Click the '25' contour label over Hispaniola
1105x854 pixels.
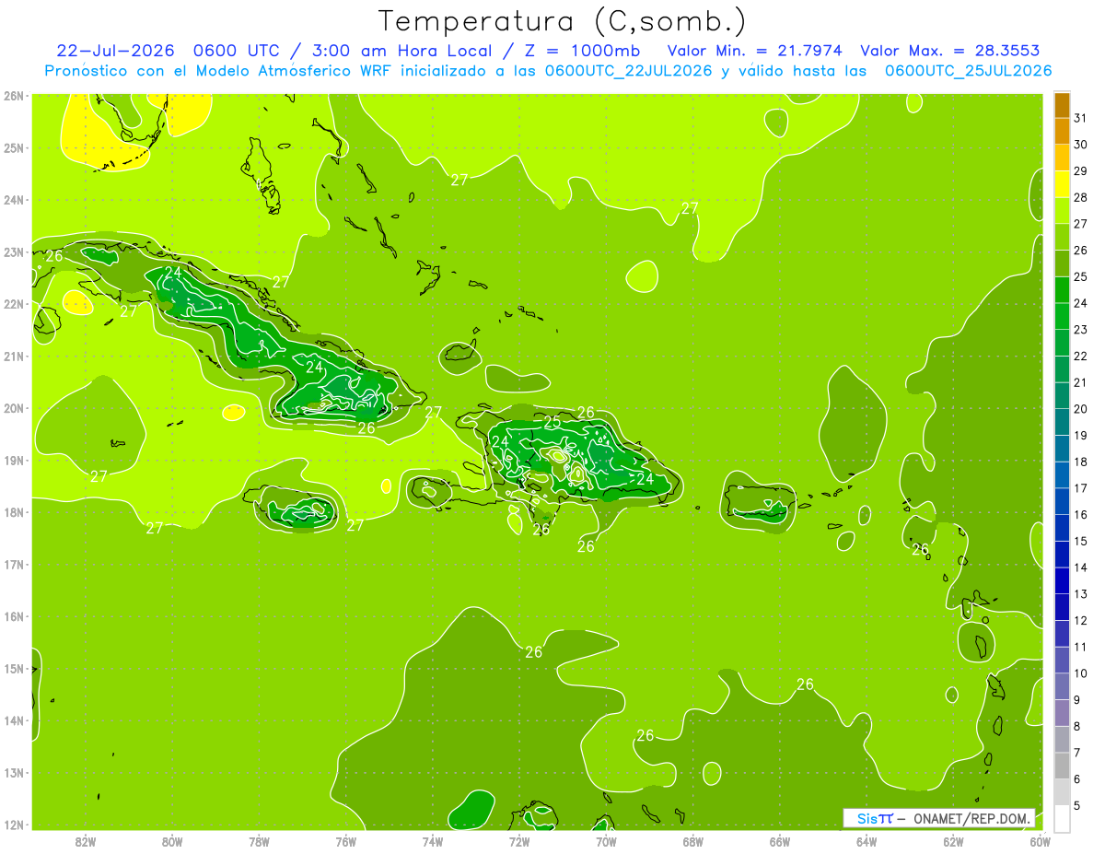pos(552,423)
